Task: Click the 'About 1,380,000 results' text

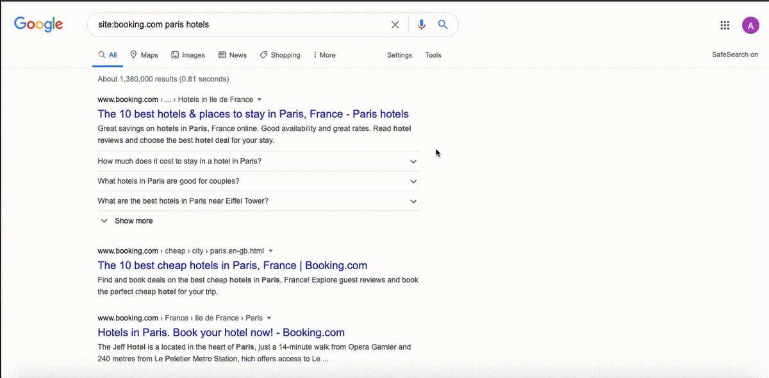Action: pyautogui.click(x=163, y=79)
